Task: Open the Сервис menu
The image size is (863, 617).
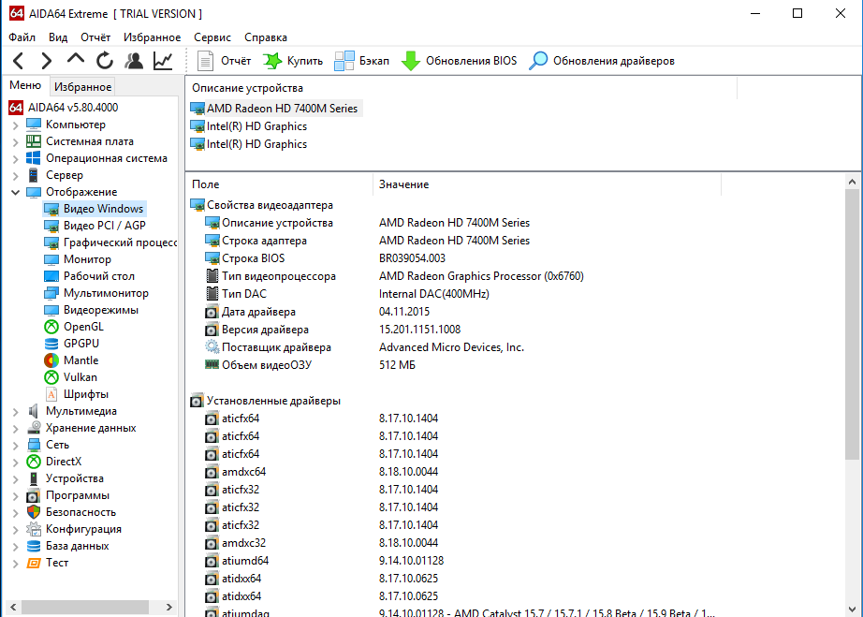Action: click(x=212, y=37)
